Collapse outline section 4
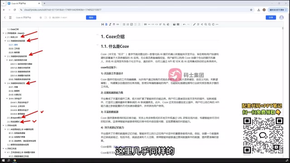This screenshot has height=163, width=290. click(3, 149)
